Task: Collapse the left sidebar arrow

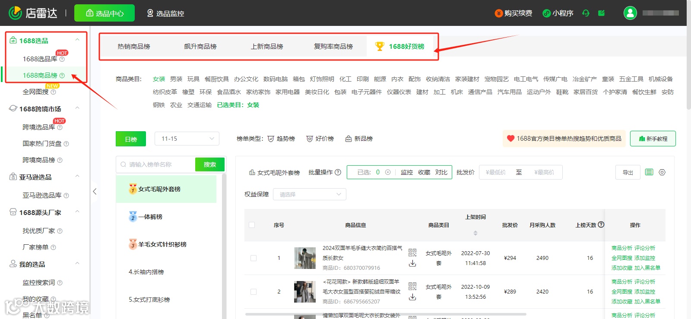Action: 95,192
